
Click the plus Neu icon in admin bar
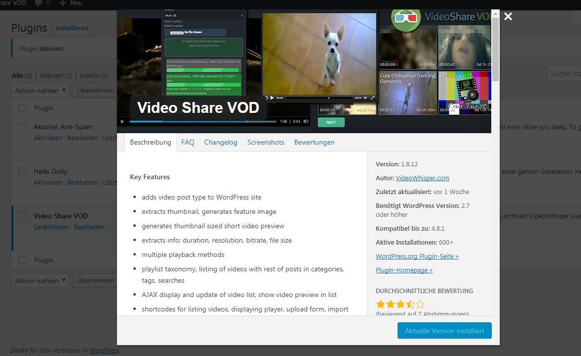[x=62, y=3]
